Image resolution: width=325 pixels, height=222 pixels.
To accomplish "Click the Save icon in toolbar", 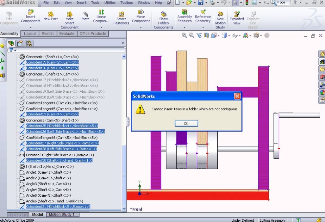I will coord(200,2).
